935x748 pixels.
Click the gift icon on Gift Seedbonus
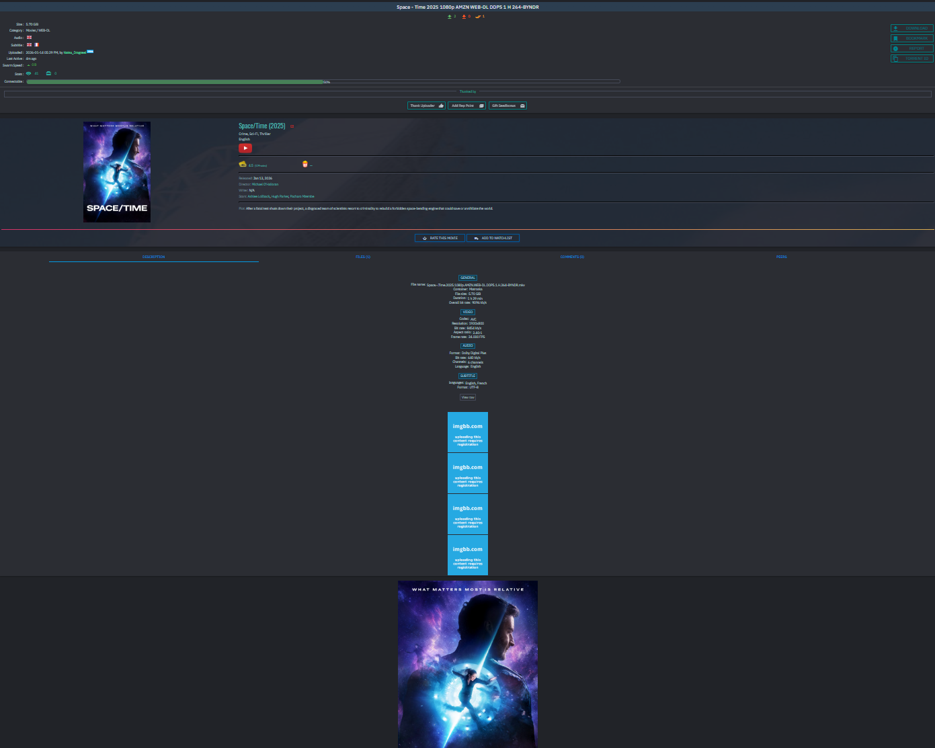click(522, 106)
